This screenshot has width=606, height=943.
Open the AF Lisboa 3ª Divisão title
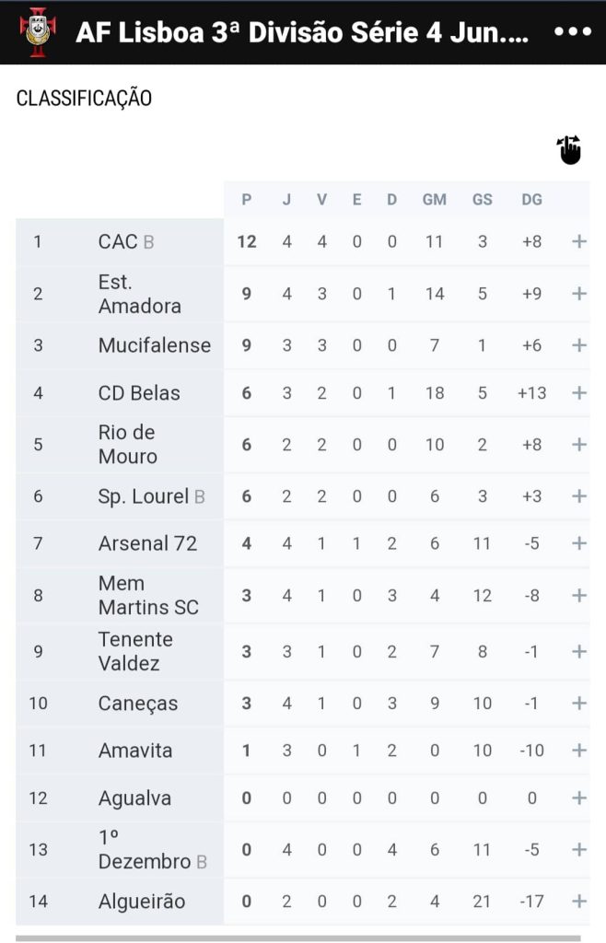pyautogui.click(x=302, y=32)
